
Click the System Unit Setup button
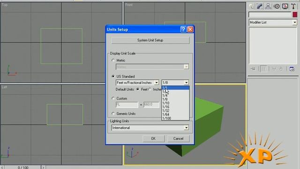(150, 40)
